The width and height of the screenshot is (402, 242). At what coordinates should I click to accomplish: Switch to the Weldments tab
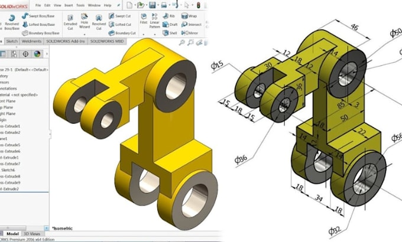31,41
